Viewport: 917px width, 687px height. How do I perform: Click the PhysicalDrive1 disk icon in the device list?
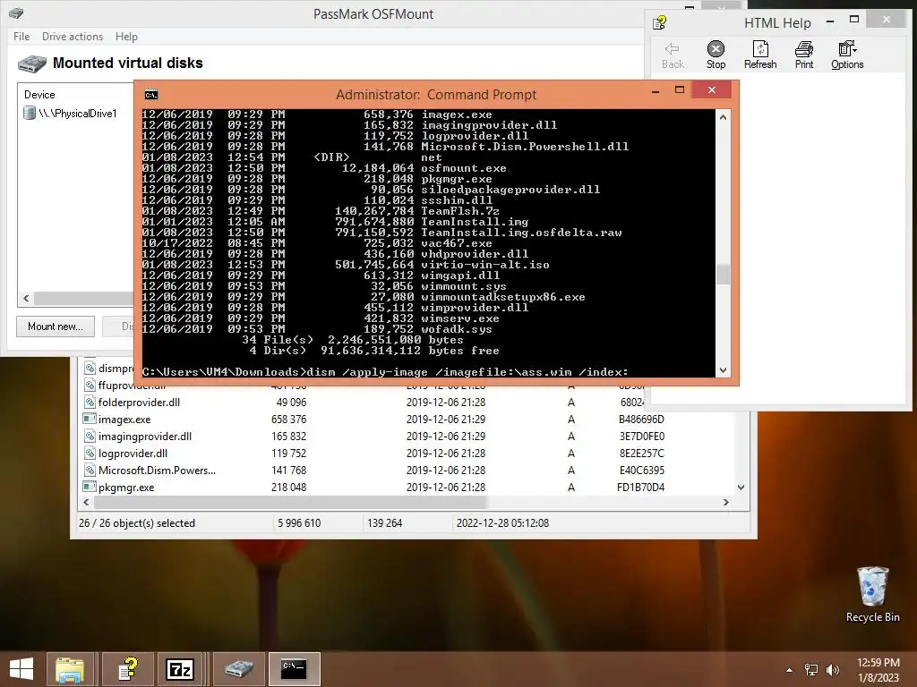pos(30,113)
